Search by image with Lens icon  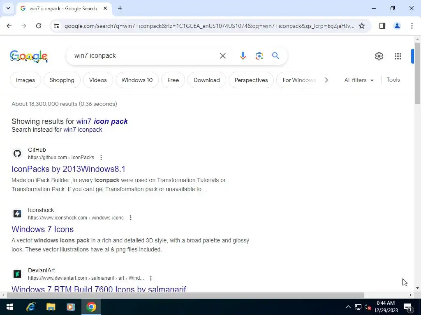[259, 56]
